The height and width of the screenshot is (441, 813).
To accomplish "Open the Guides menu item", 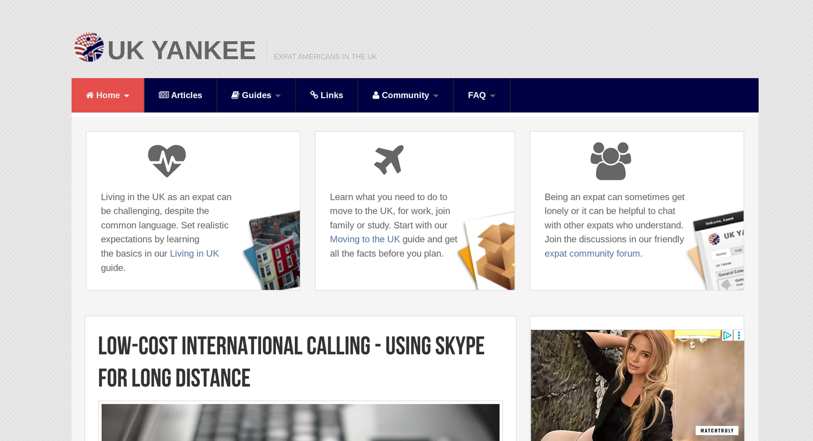I will point(256,95).
